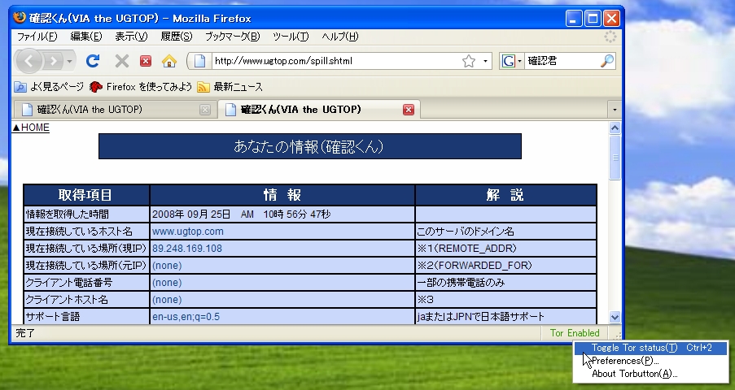
Task: Switch to the first 確認くん(VIA the UGTOP) tab
Action: coord(107,110)
